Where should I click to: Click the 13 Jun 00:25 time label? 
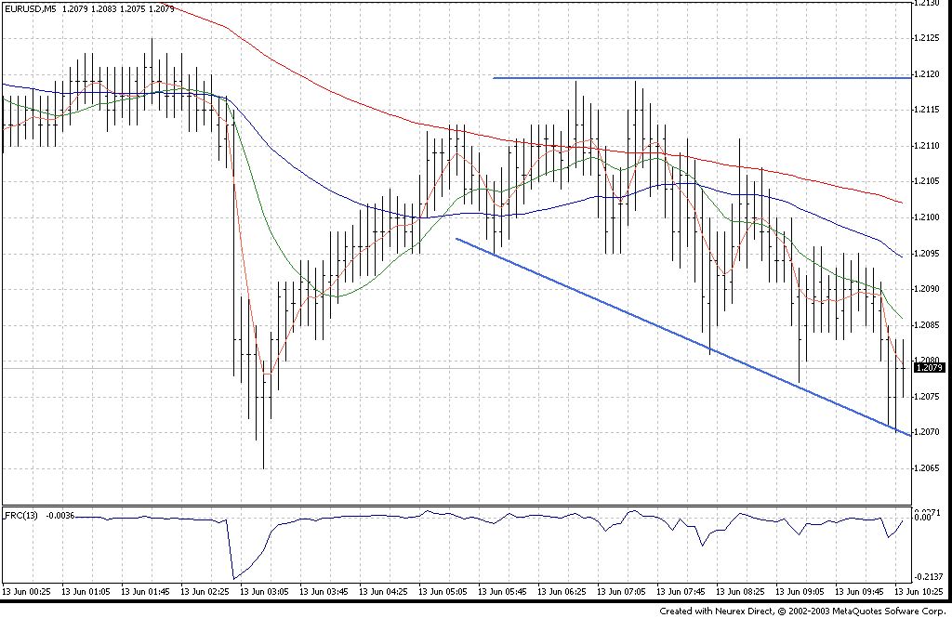(x=27, y=591)
